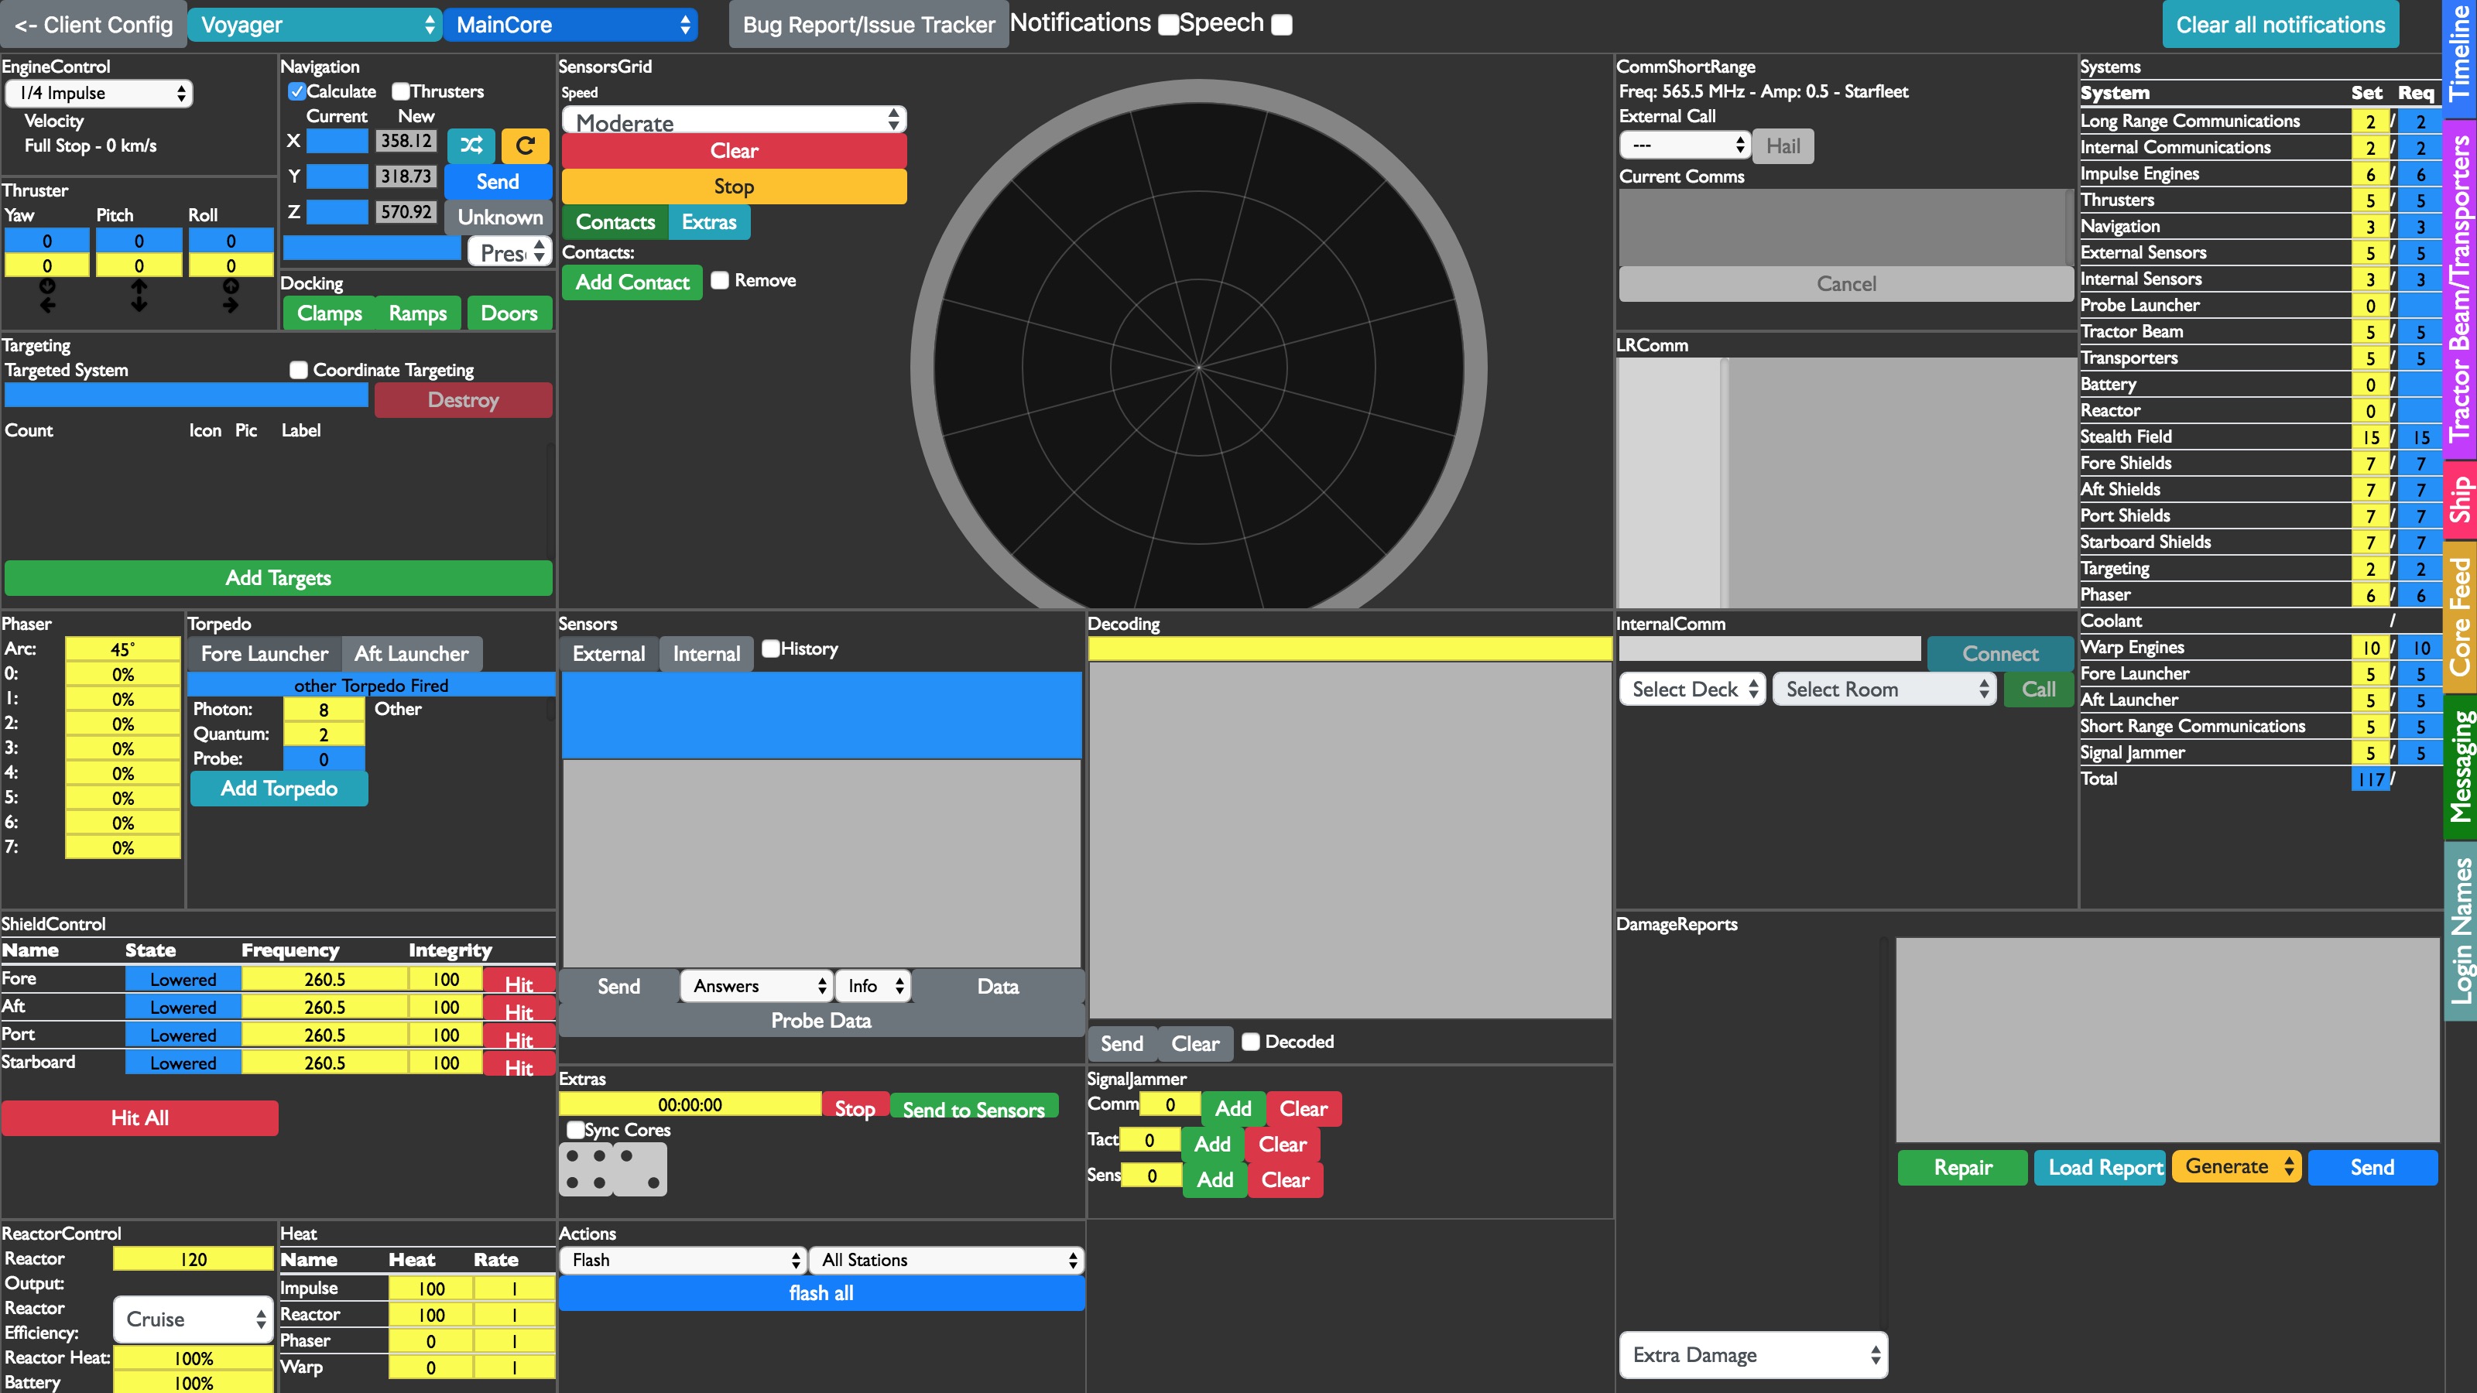2477x1393 pixels.
Task: Open the Timeline side tab
Action: 2460,55
